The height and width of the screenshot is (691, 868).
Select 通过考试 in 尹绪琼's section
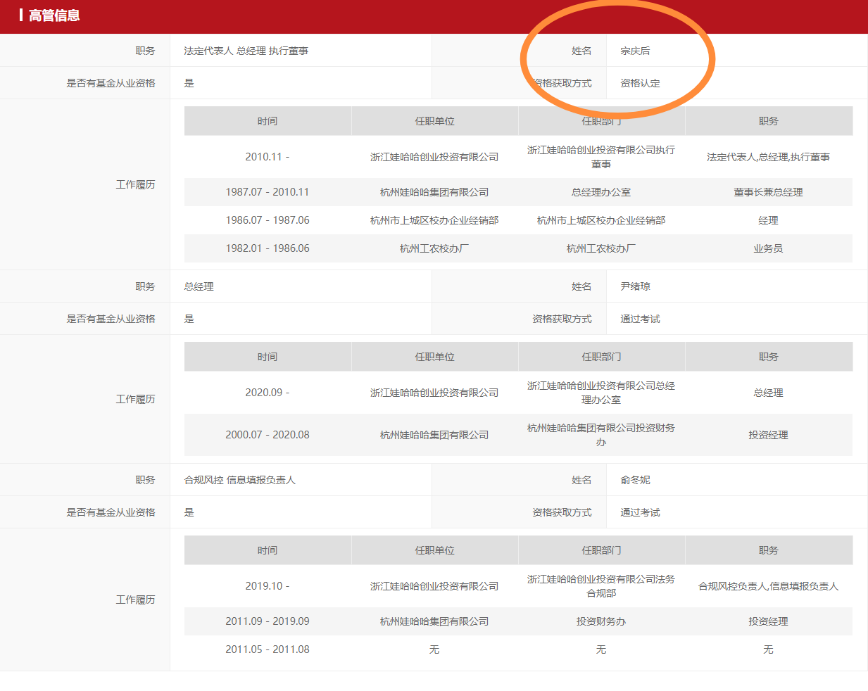click(640, 319)
